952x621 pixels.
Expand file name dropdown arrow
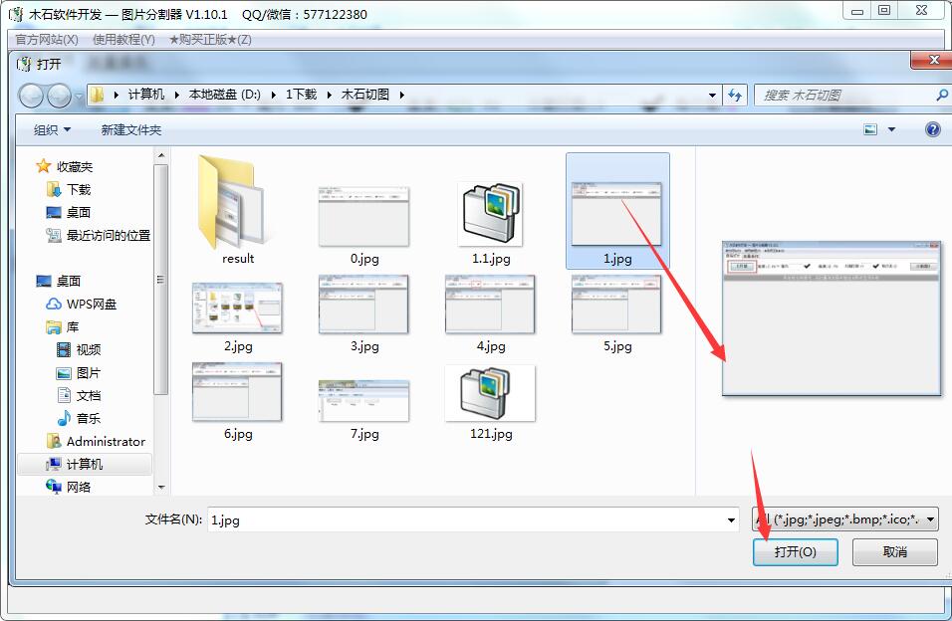731,520
